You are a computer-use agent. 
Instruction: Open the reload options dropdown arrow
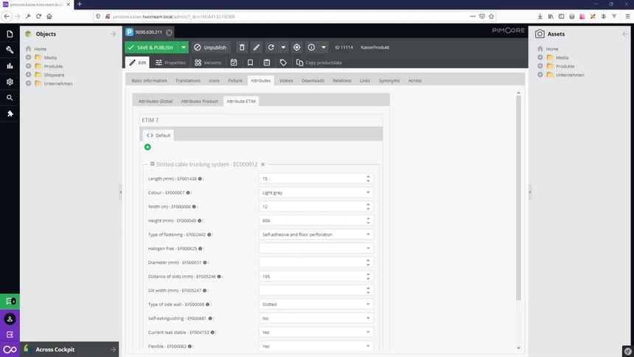pyautogui.click(x=283, y=47)
